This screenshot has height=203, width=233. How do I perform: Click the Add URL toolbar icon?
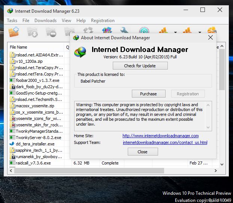(13, 32)
